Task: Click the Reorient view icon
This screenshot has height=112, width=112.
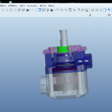Action: [x=74, y=10]
